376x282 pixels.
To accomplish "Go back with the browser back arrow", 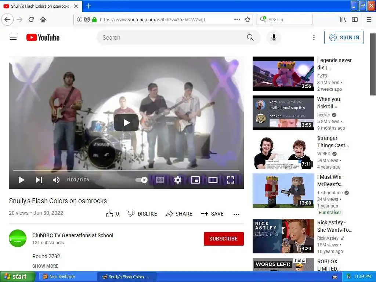I will [x=7, y=19].
